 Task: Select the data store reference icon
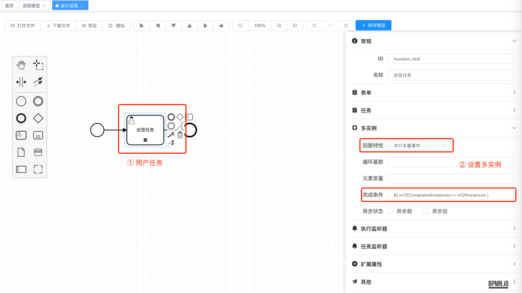click(x=38, y=152)
